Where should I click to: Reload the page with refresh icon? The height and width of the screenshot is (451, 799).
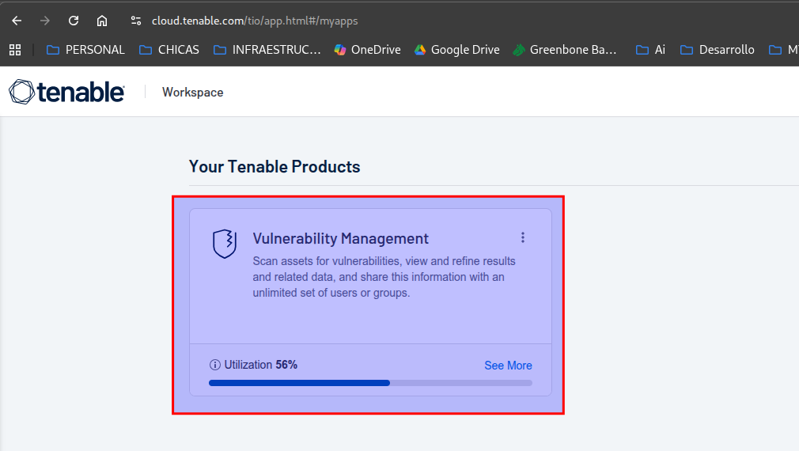(x=74, y=21)
